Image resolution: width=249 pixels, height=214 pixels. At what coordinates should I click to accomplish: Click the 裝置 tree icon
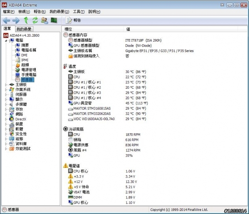pos(12,124)
